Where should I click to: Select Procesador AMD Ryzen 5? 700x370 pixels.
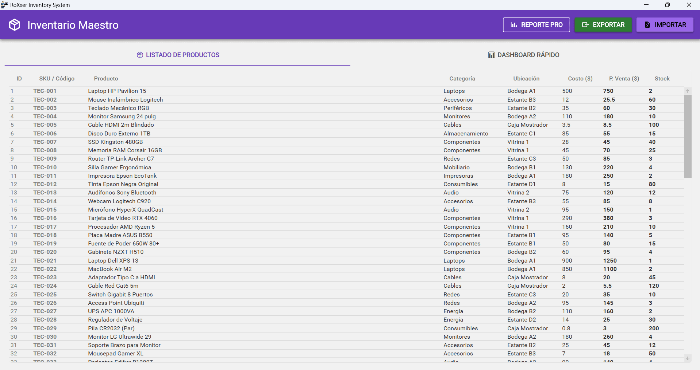coord(121,227)
